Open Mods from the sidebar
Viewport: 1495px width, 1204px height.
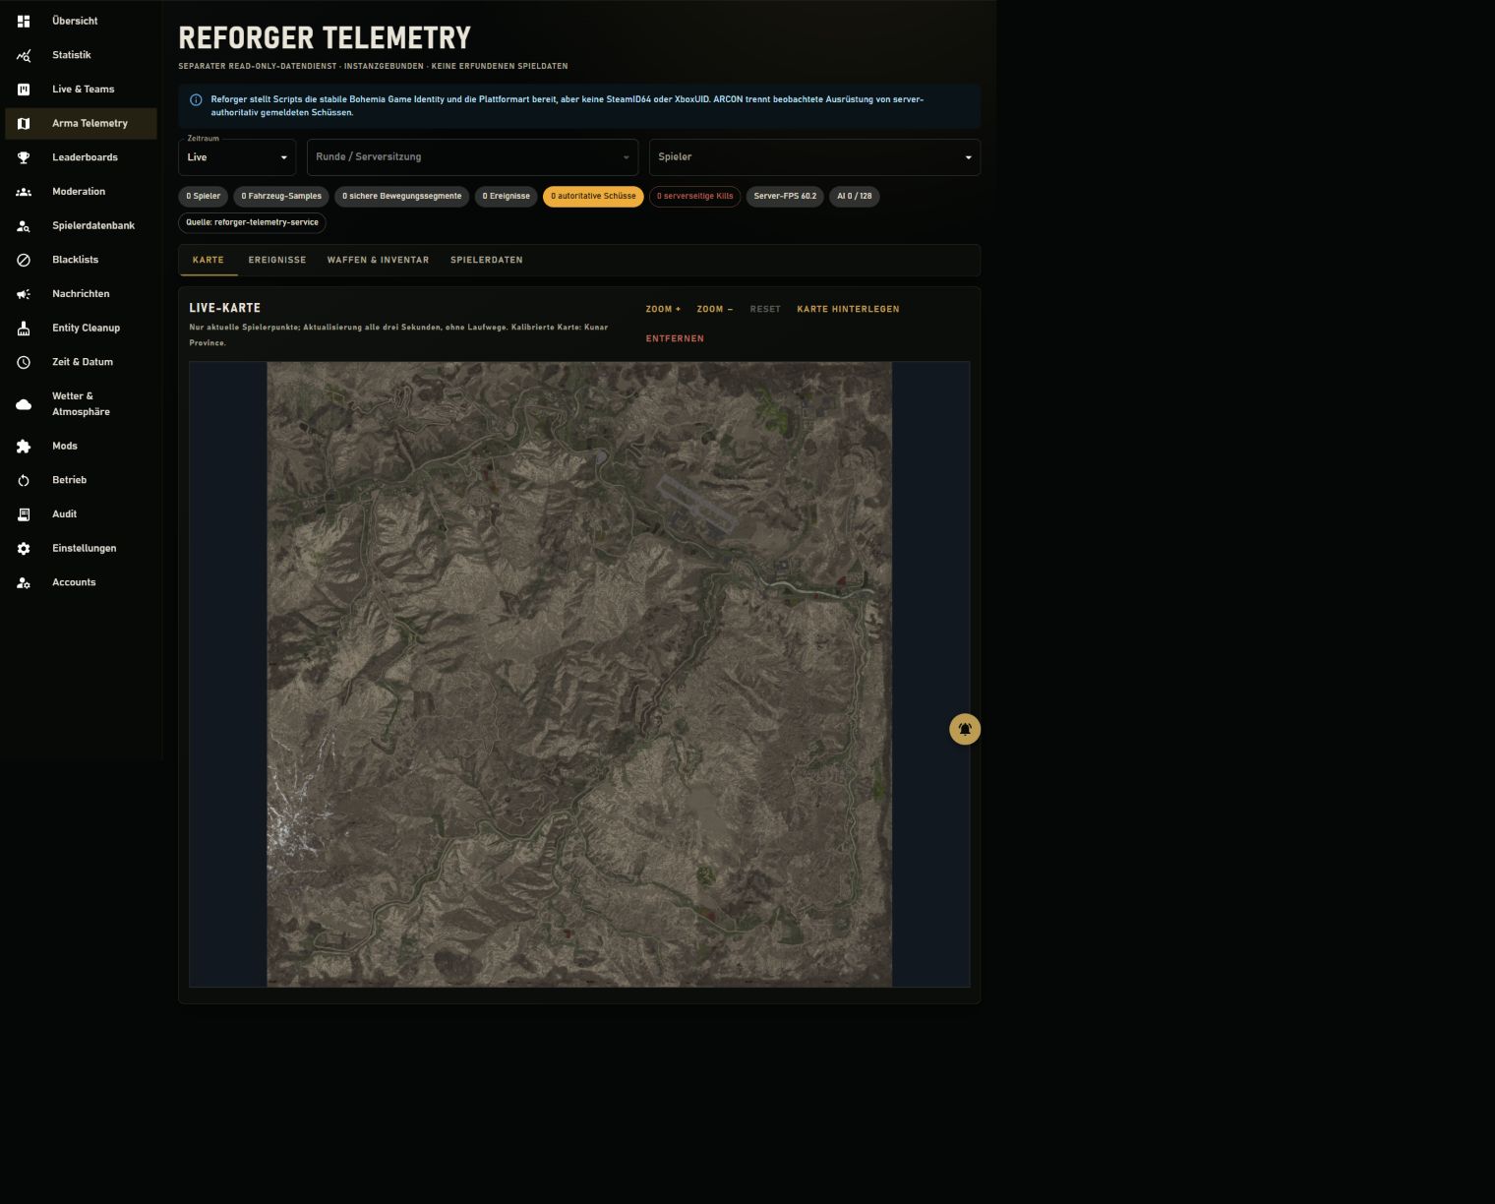(x=81, y=446)
